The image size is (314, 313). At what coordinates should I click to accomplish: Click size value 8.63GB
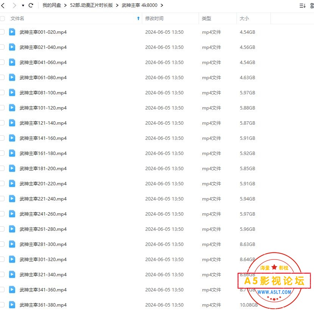247,244
